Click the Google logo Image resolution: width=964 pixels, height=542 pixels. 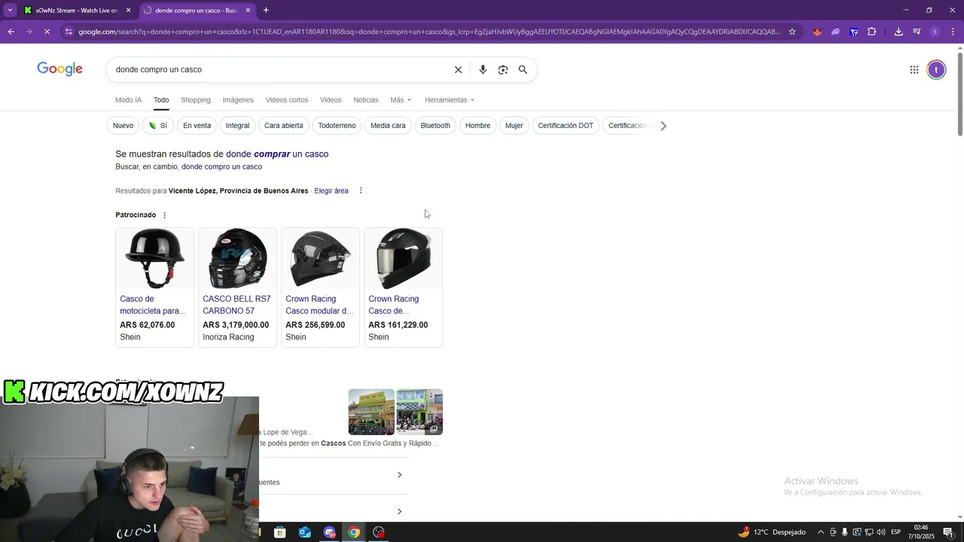[x=59, y=69]
